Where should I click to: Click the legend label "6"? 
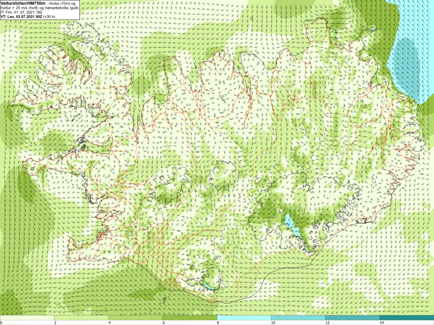(x=163, y=323)
